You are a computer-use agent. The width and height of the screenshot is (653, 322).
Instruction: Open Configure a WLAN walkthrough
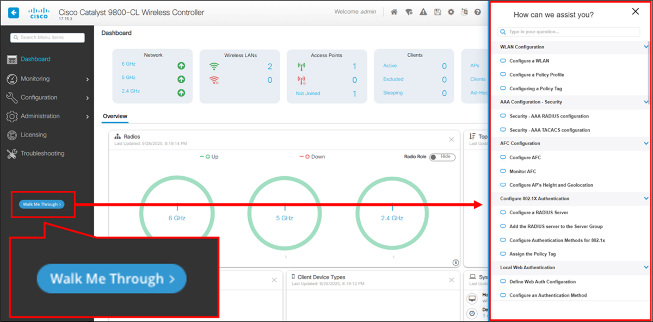point(529,61)
